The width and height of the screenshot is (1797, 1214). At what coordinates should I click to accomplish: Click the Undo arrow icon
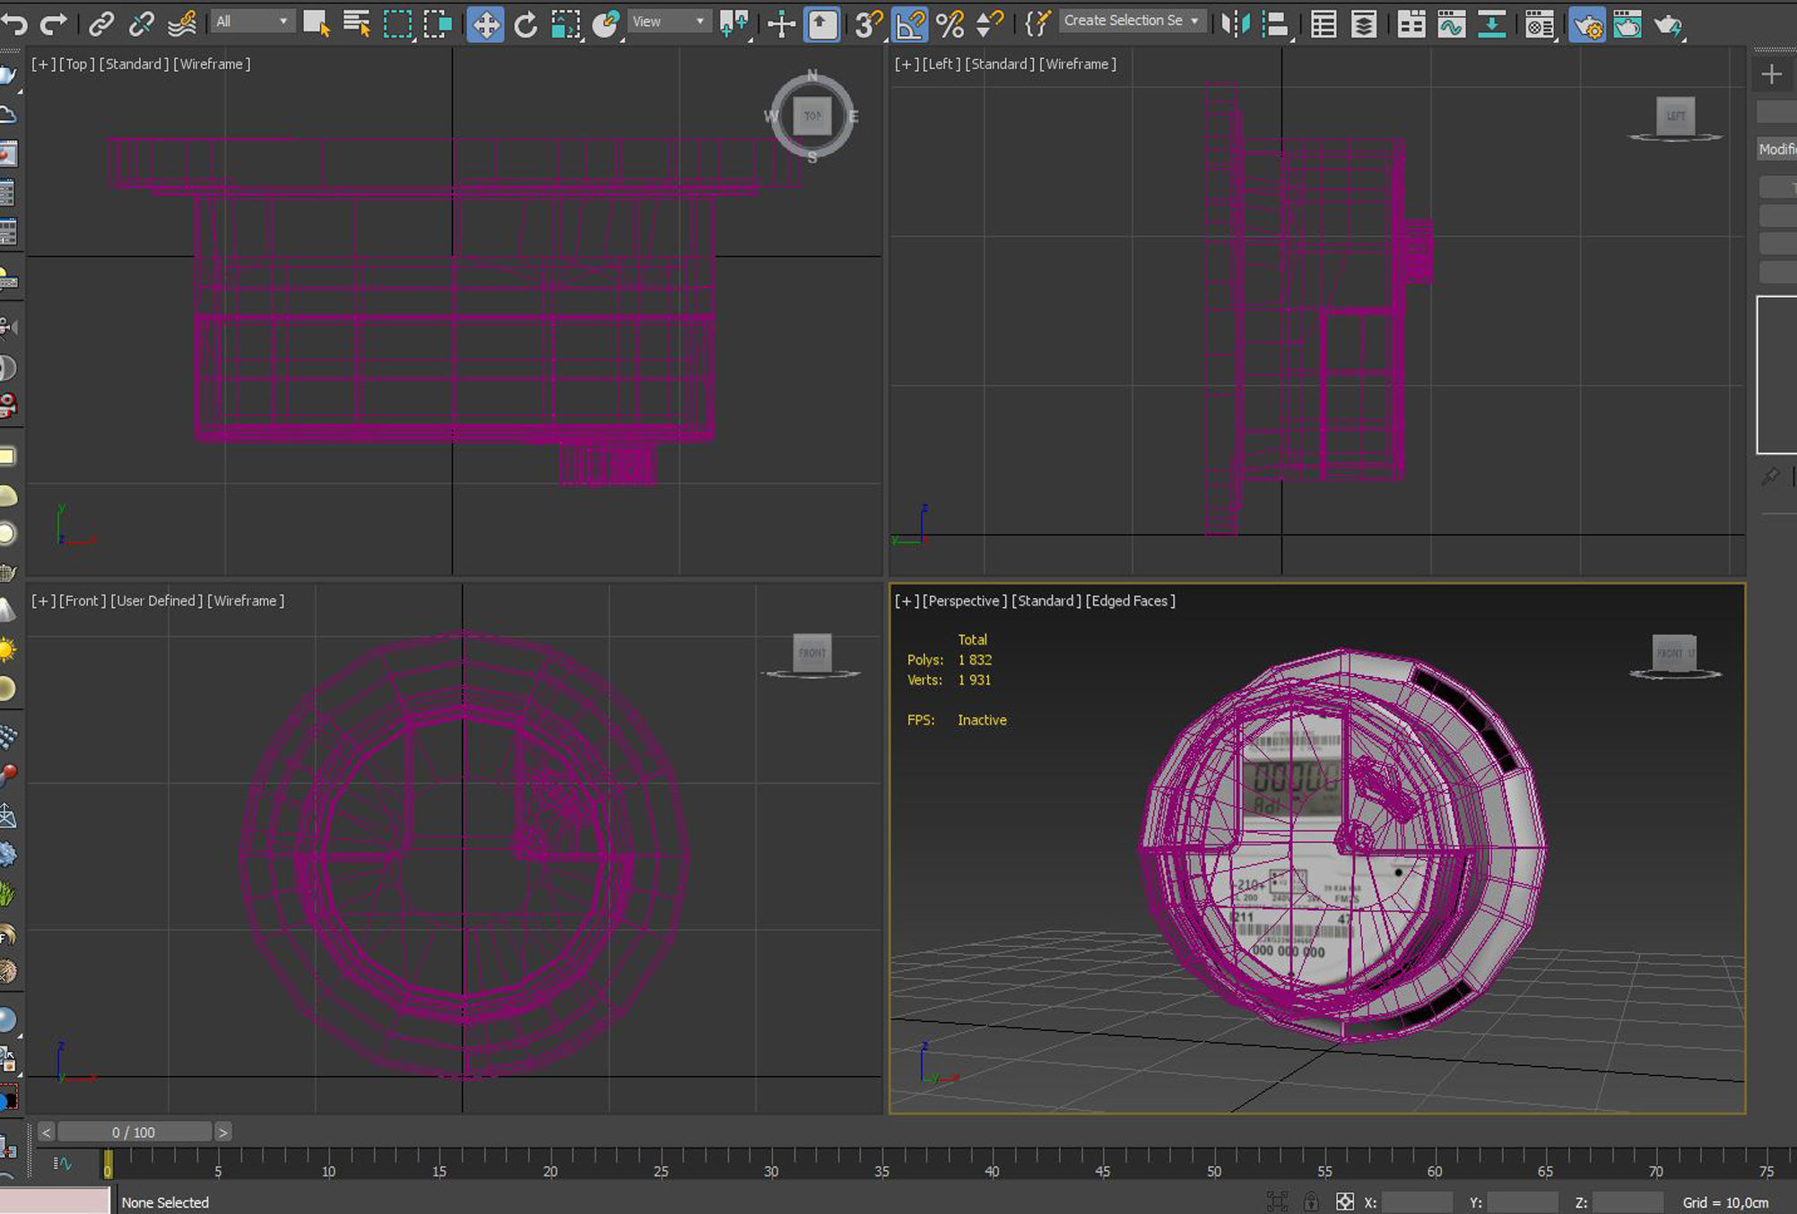click(15, 24)
